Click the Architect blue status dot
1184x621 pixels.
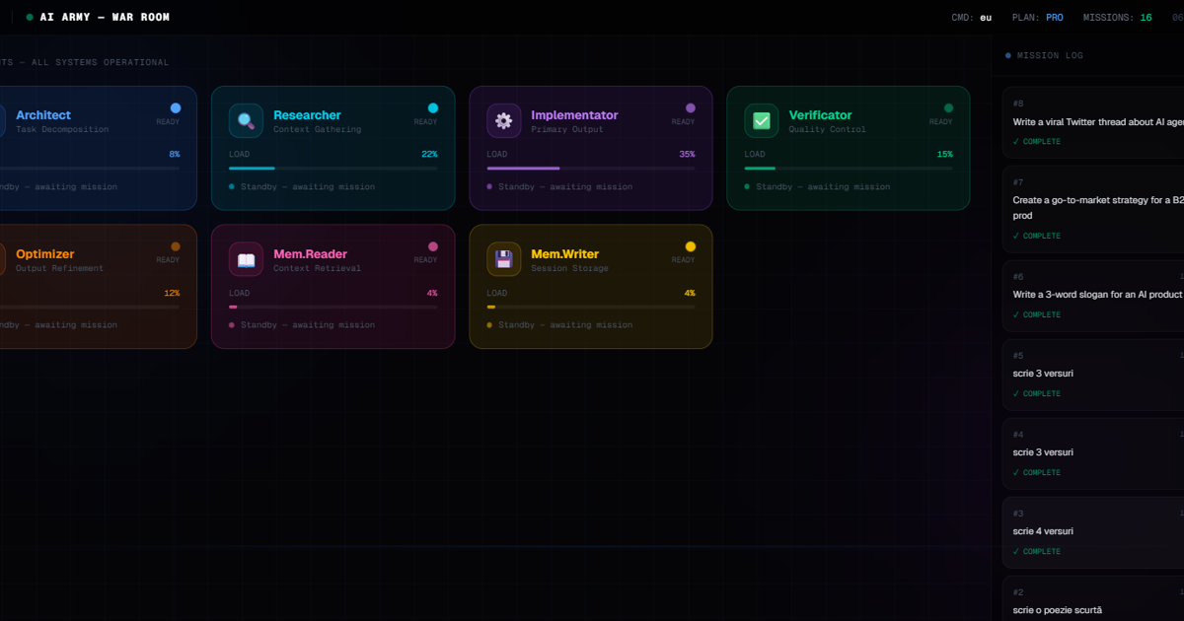click(176, 108)
